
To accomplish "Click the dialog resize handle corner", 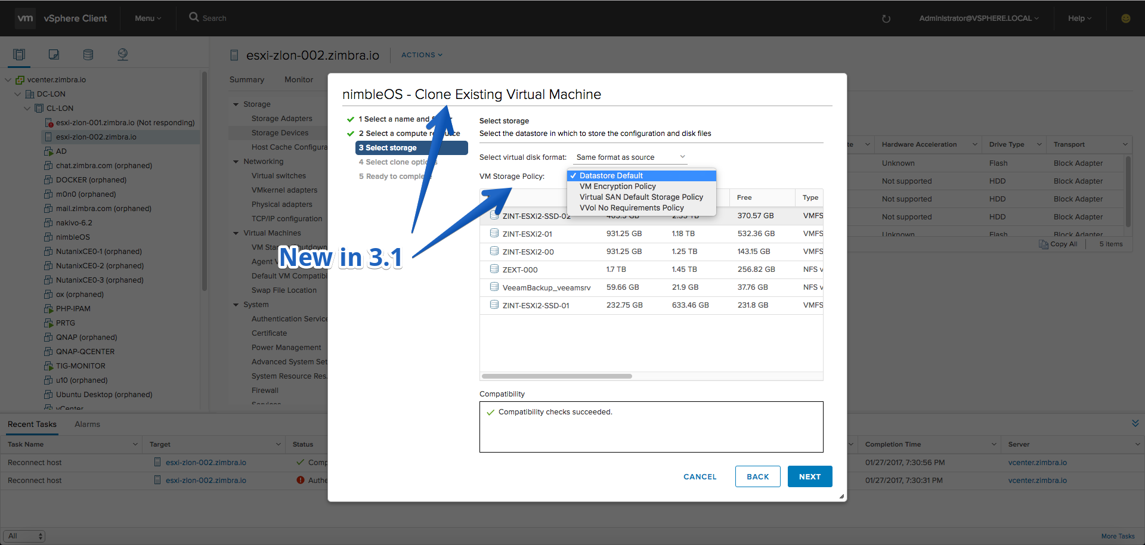I will point(841,496).
